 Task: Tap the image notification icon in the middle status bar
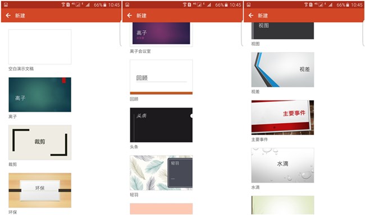(x=127, y=4)
